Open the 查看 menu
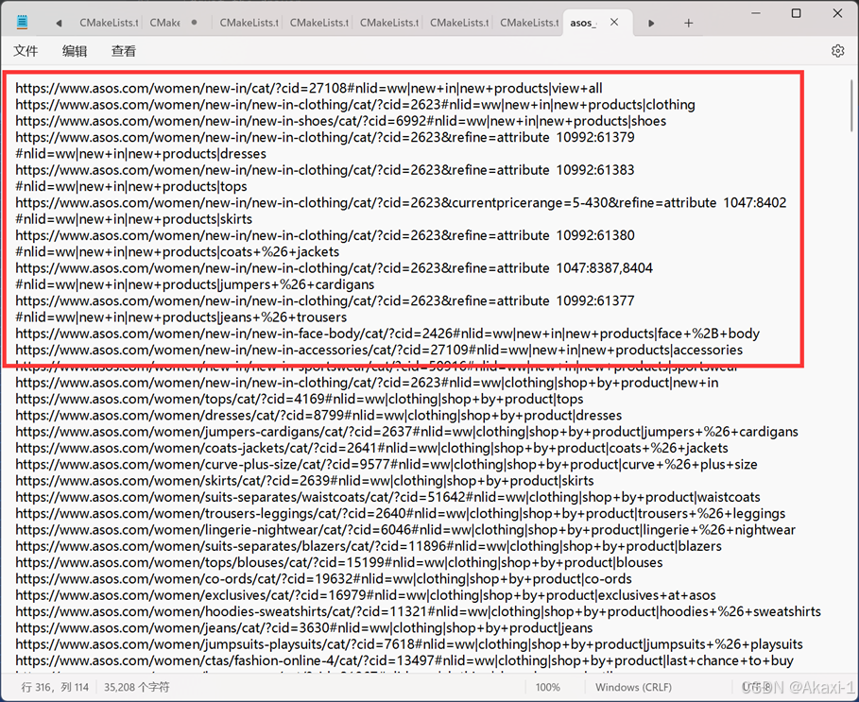Screen dimensions: 859x702 point(123,51)
